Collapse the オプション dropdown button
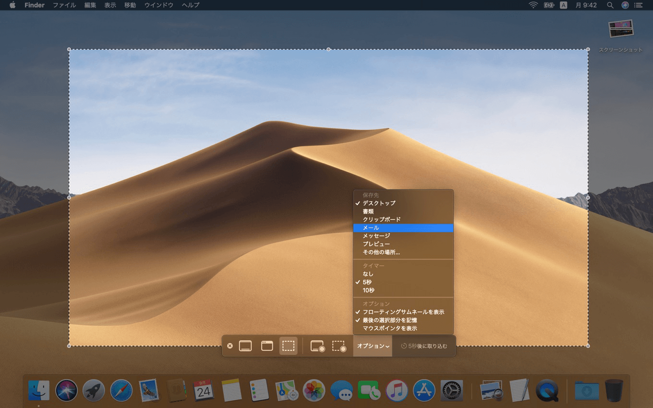This screenshot has width=653, height=408. pos(373,346)
